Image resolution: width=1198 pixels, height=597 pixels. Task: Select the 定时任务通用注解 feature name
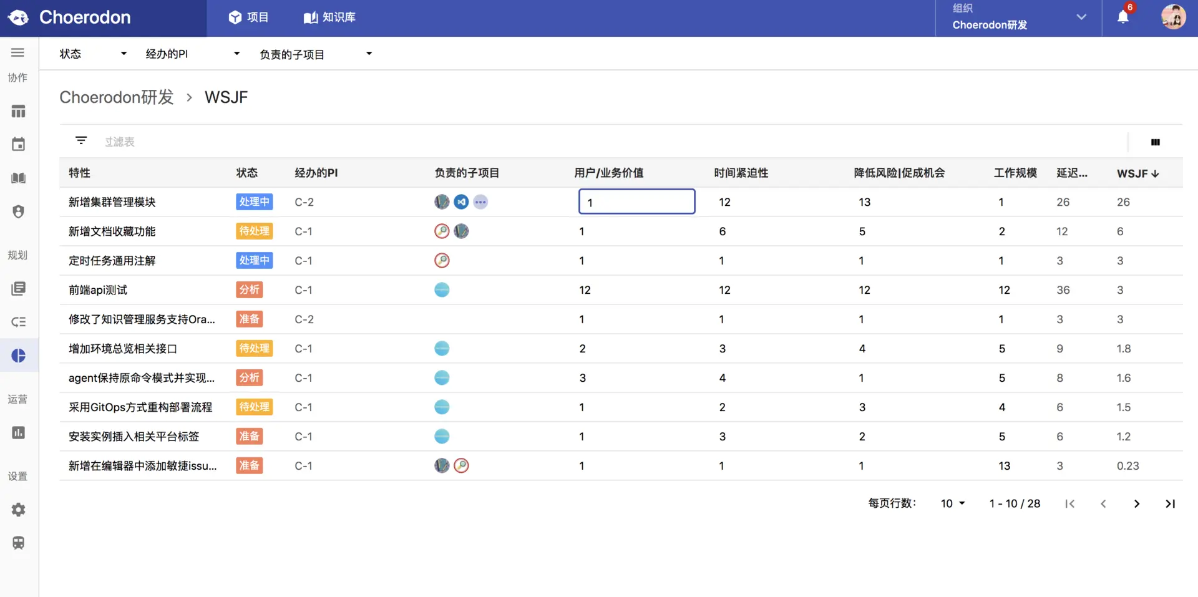pyautogui.click(x=112, y=261)
